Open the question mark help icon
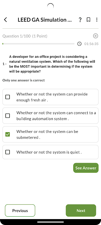 80,20
